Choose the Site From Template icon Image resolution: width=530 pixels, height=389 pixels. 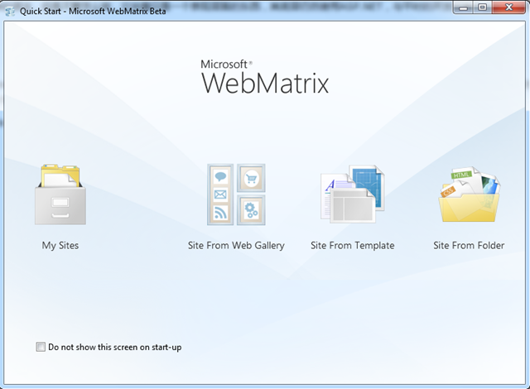pyautogui.click(x=352, y=194)
